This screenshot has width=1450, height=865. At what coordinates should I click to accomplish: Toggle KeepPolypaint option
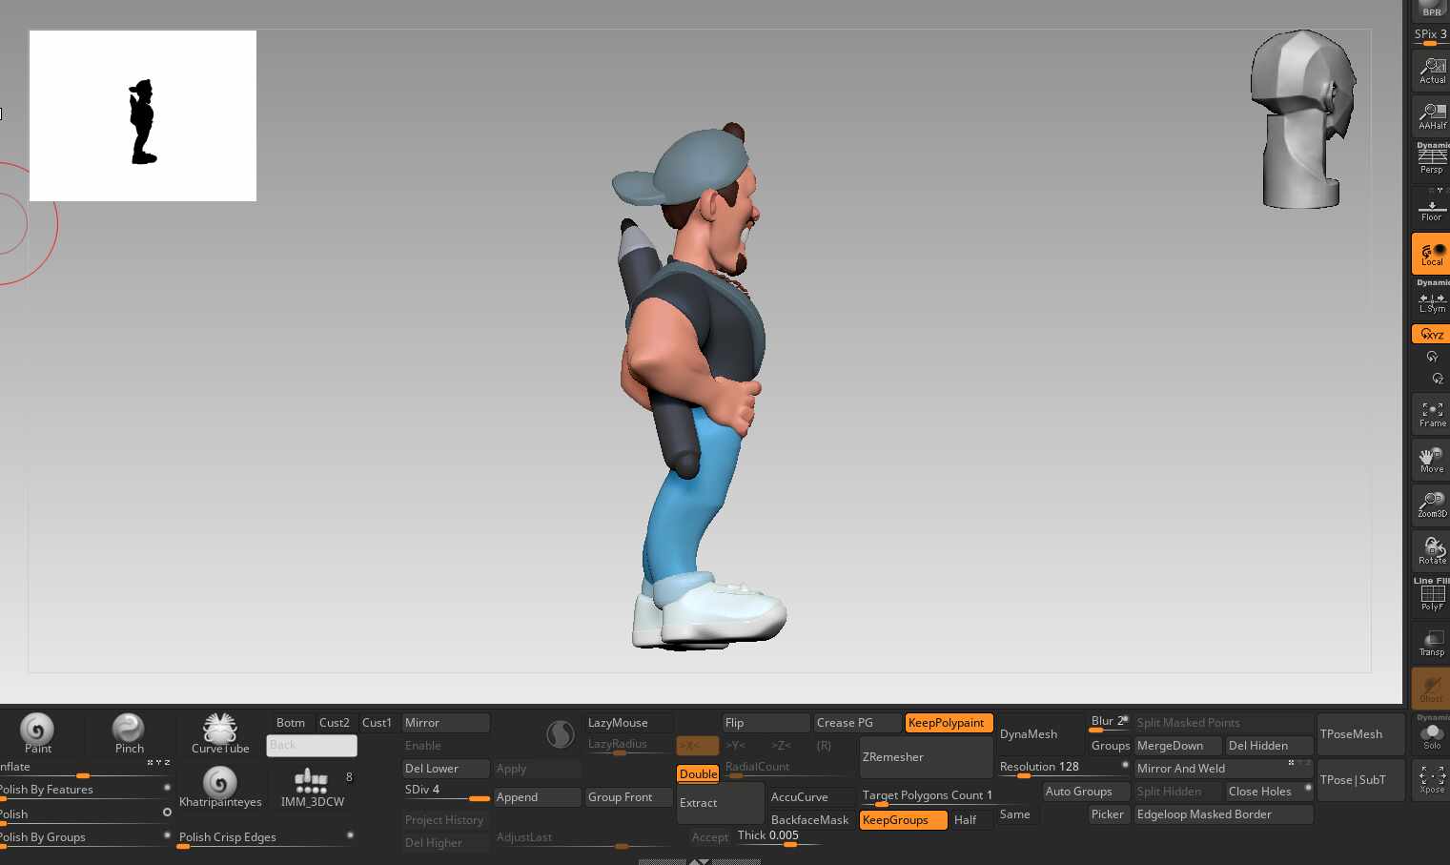tap(950, 723)
